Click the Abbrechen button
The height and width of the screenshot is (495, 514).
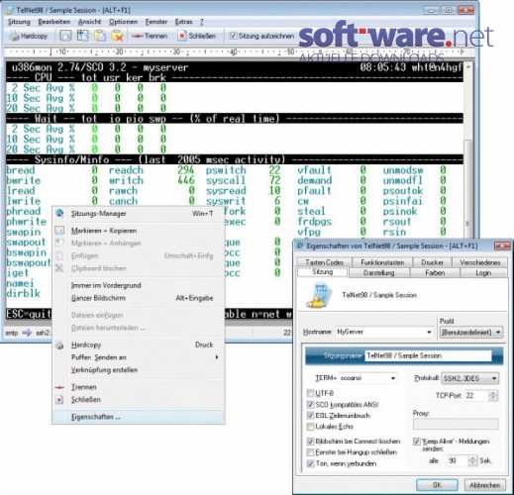(484, 485)
